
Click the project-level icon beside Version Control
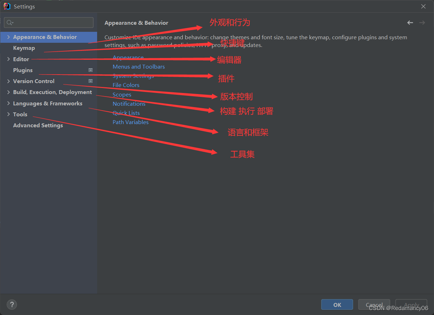[x=90, y=81]
